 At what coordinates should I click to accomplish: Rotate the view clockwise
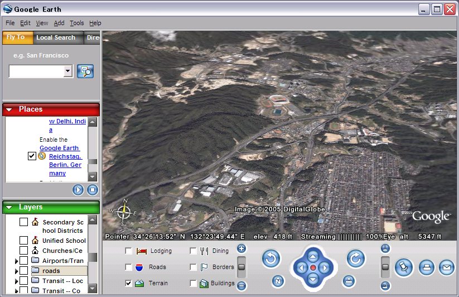coord(355,258)
